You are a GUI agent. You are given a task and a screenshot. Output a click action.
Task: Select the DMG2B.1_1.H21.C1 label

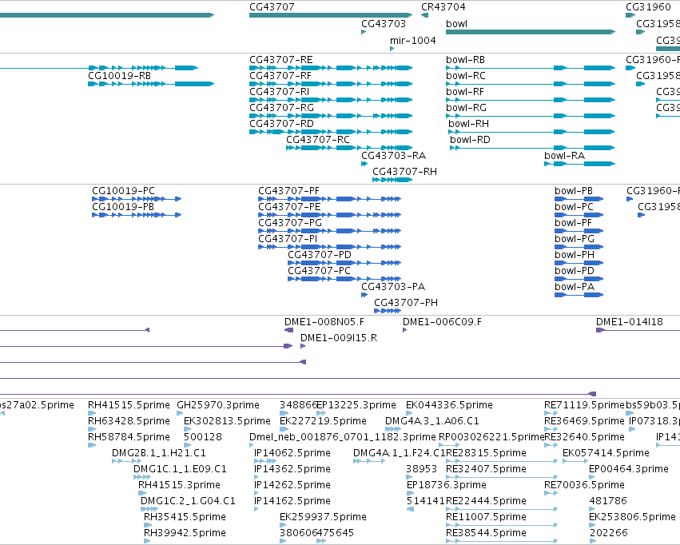(159, 454)
